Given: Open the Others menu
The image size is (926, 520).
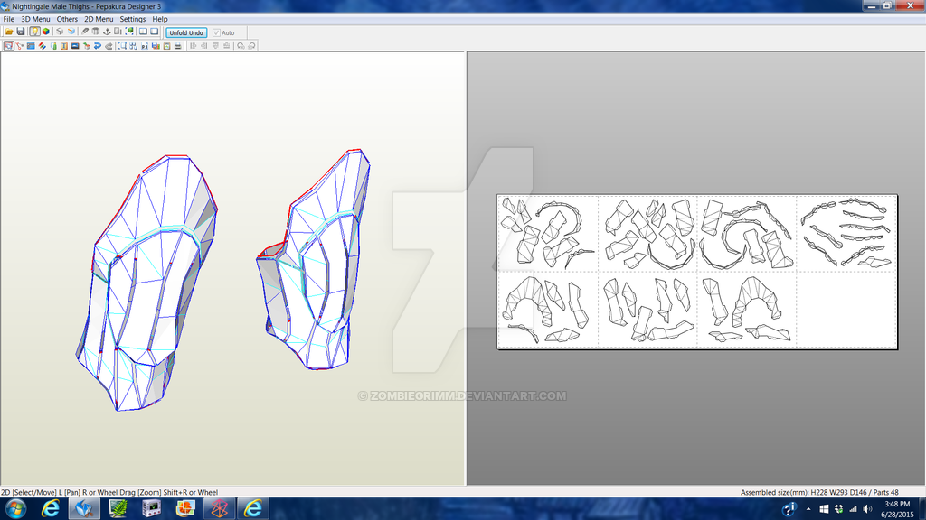Looking at the screenshot, I should click(67, 19).
